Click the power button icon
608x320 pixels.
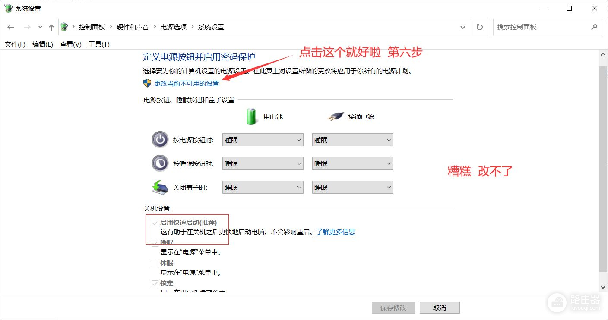(160, 140)
